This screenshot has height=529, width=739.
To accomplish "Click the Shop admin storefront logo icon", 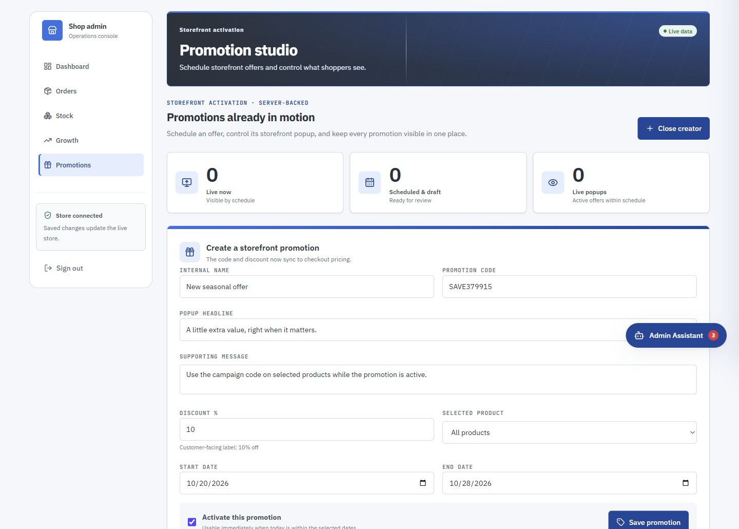I will pos(52,30).
